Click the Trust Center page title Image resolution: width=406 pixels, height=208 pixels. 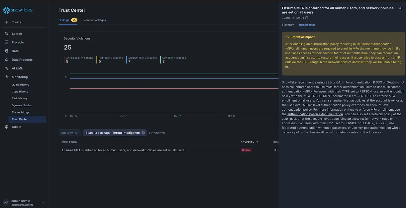point(72,10)
